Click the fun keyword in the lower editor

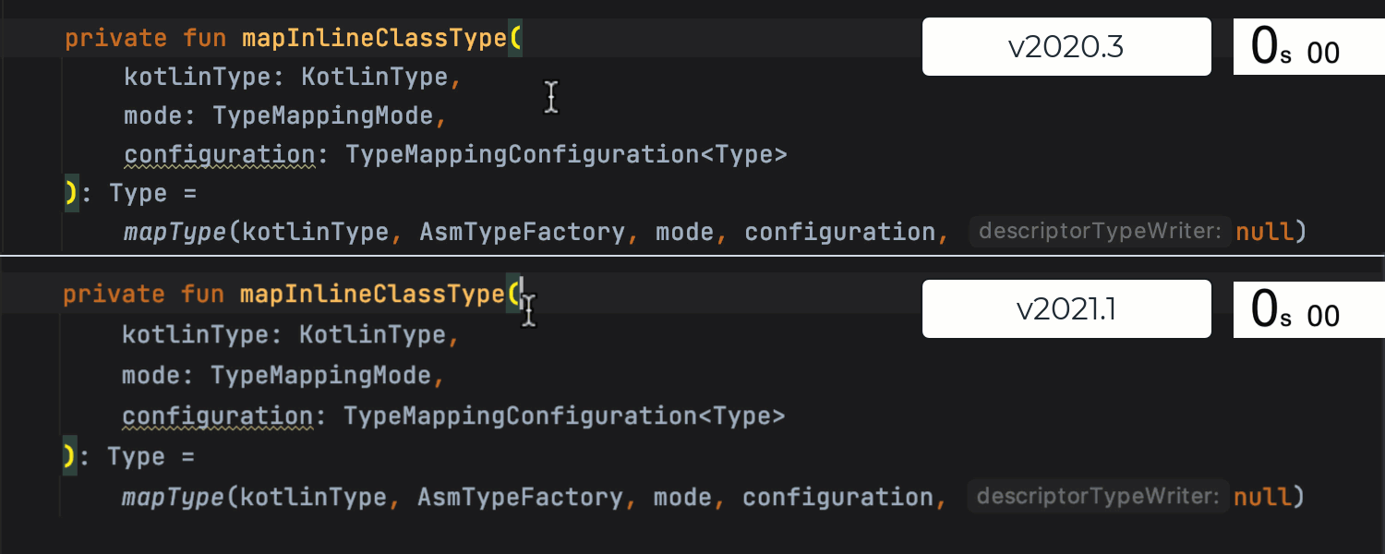click(x=202, y=295)
